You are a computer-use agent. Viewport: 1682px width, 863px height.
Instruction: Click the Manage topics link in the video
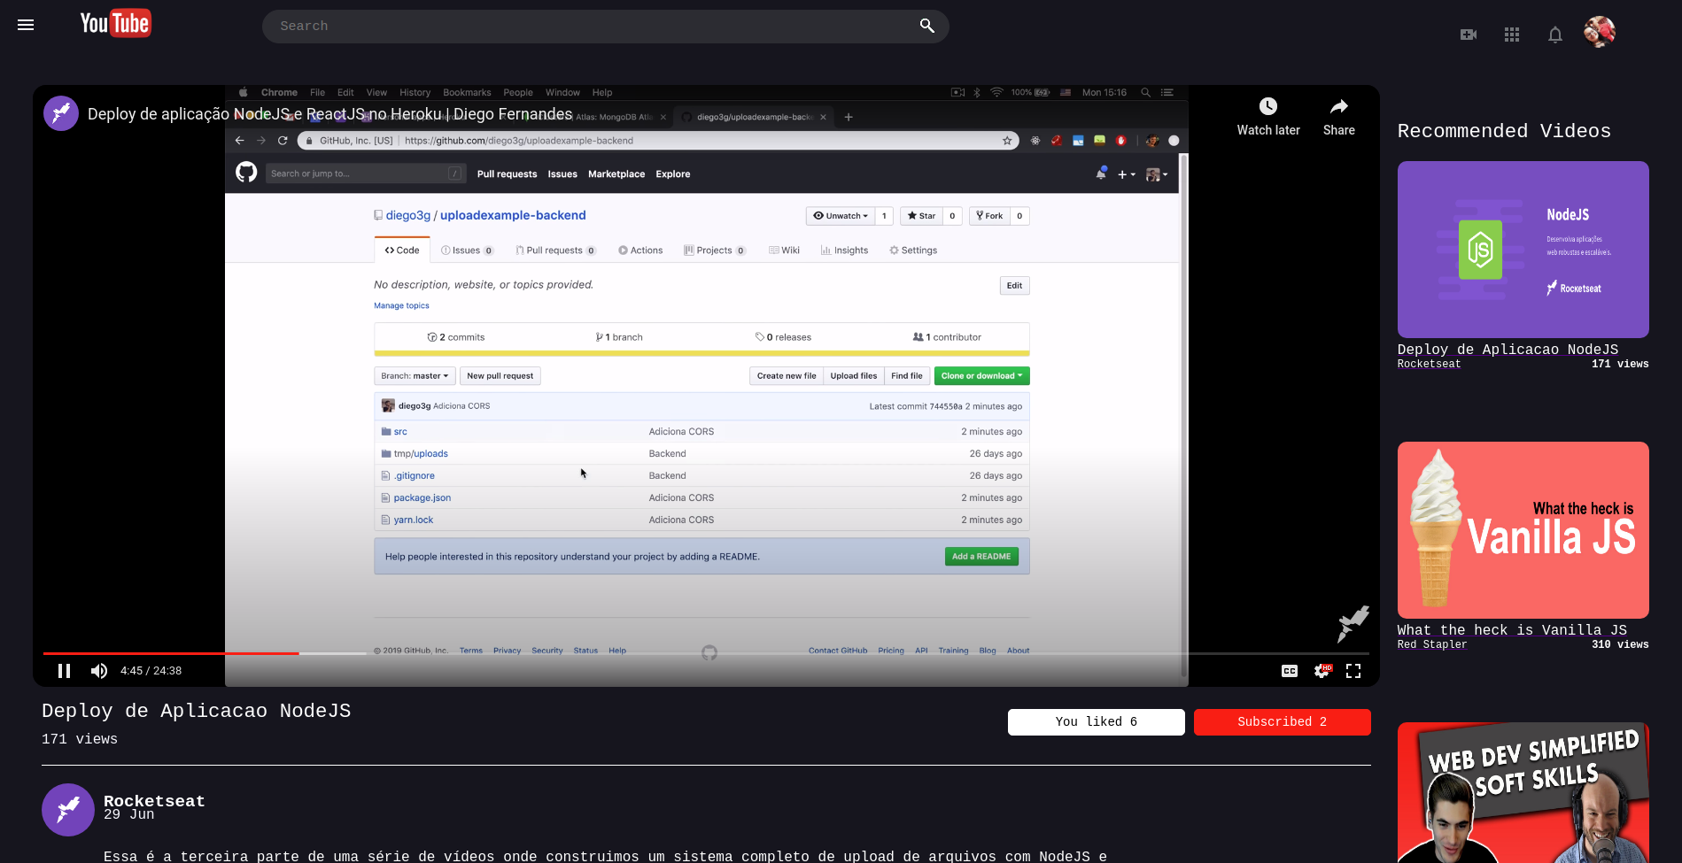(x=401, y=305)
